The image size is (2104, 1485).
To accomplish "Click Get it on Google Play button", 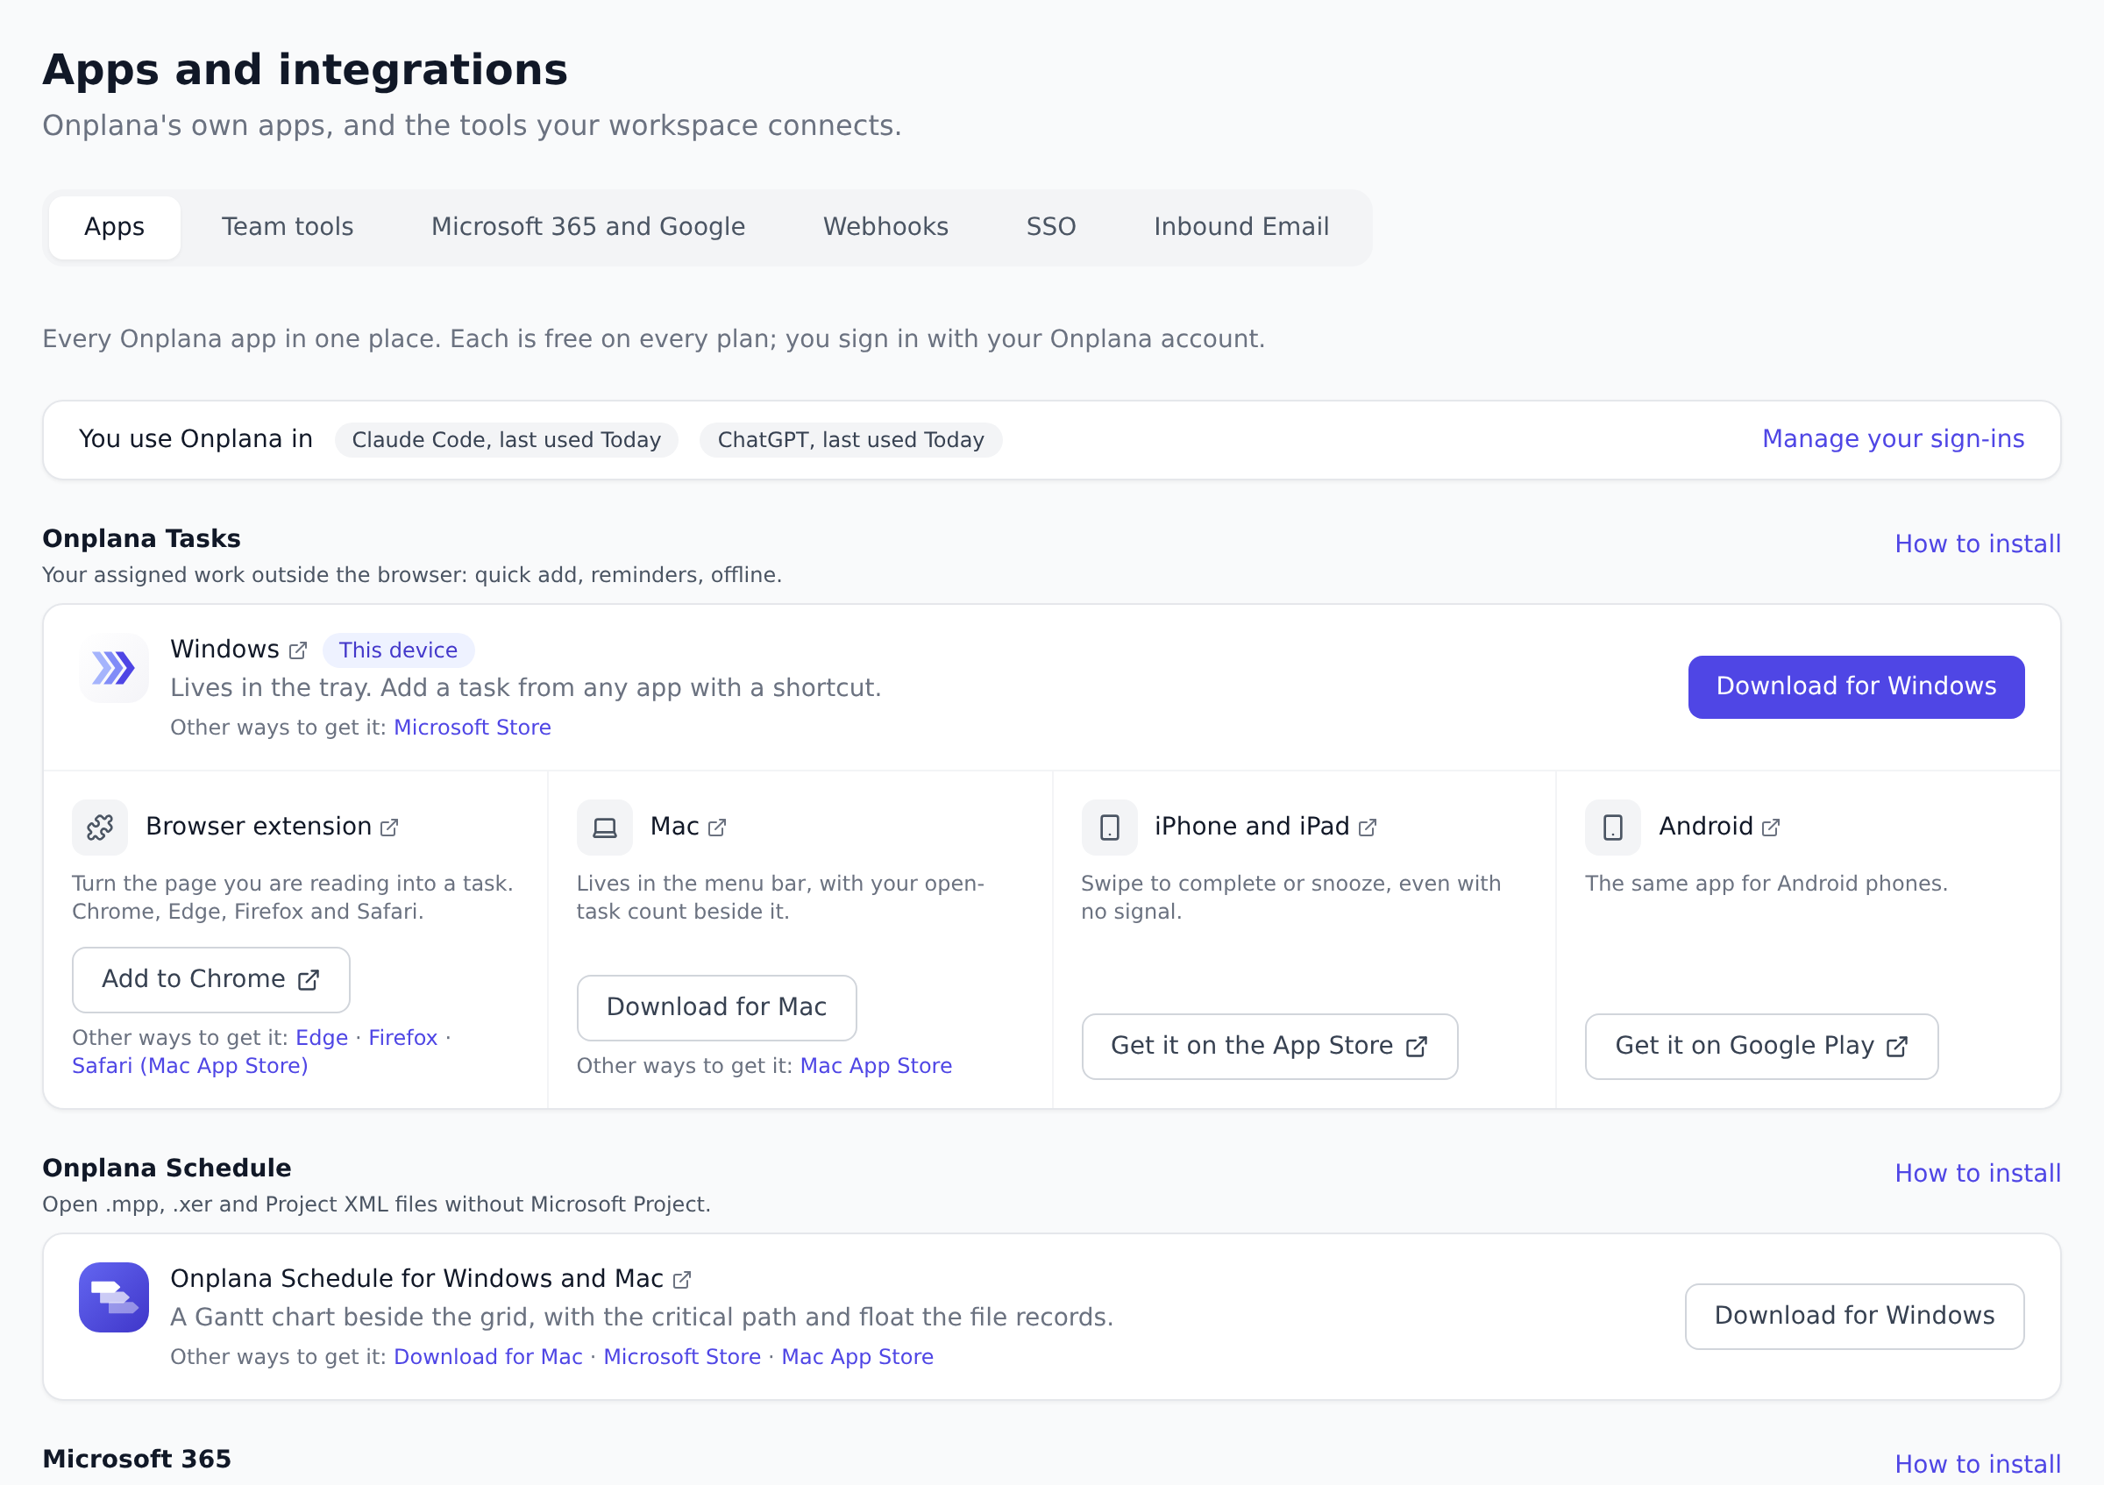I will tap(1761, 1046).
